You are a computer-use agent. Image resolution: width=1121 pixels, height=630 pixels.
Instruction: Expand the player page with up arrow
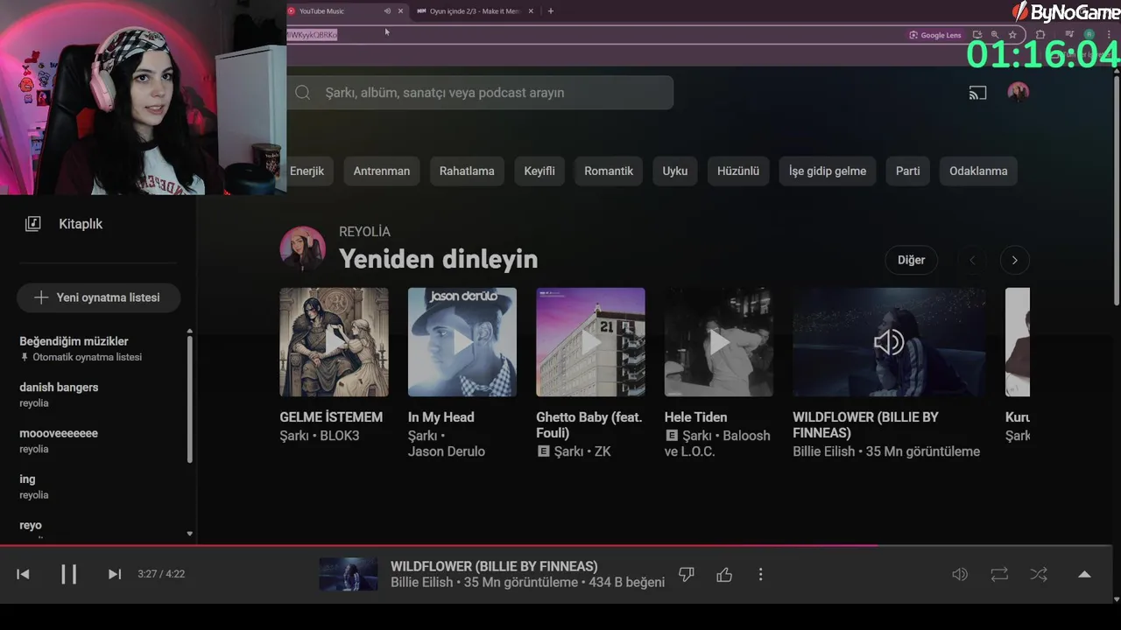1084,575
